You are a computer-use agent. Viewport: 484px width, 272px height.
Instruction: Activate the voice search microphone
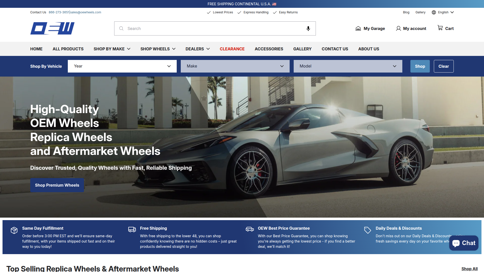click(308, 28)
